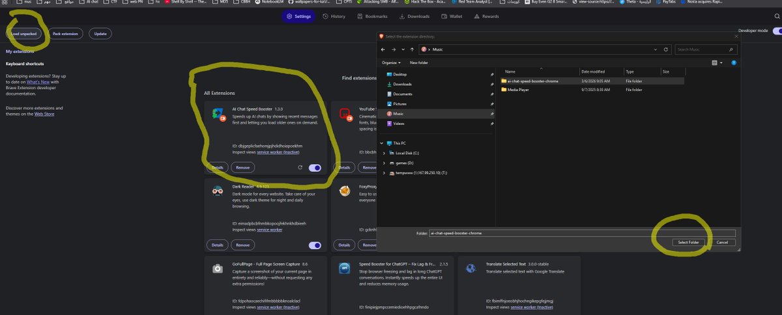Click Speed Booster for ChatGPT icon
Screen dimensions: 782x315
[x=345, y=268]
